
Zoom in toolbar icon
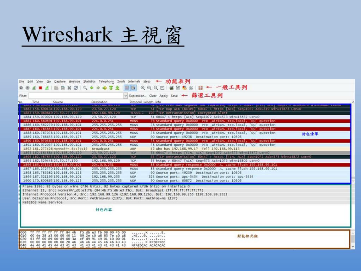[143, 88]
